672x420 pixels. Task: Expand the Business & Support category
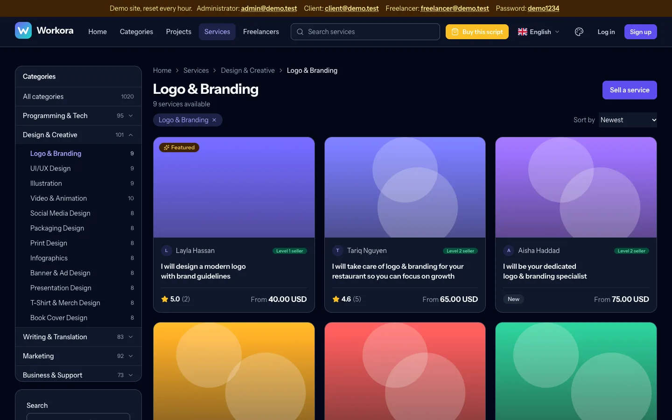click(131, 375)
